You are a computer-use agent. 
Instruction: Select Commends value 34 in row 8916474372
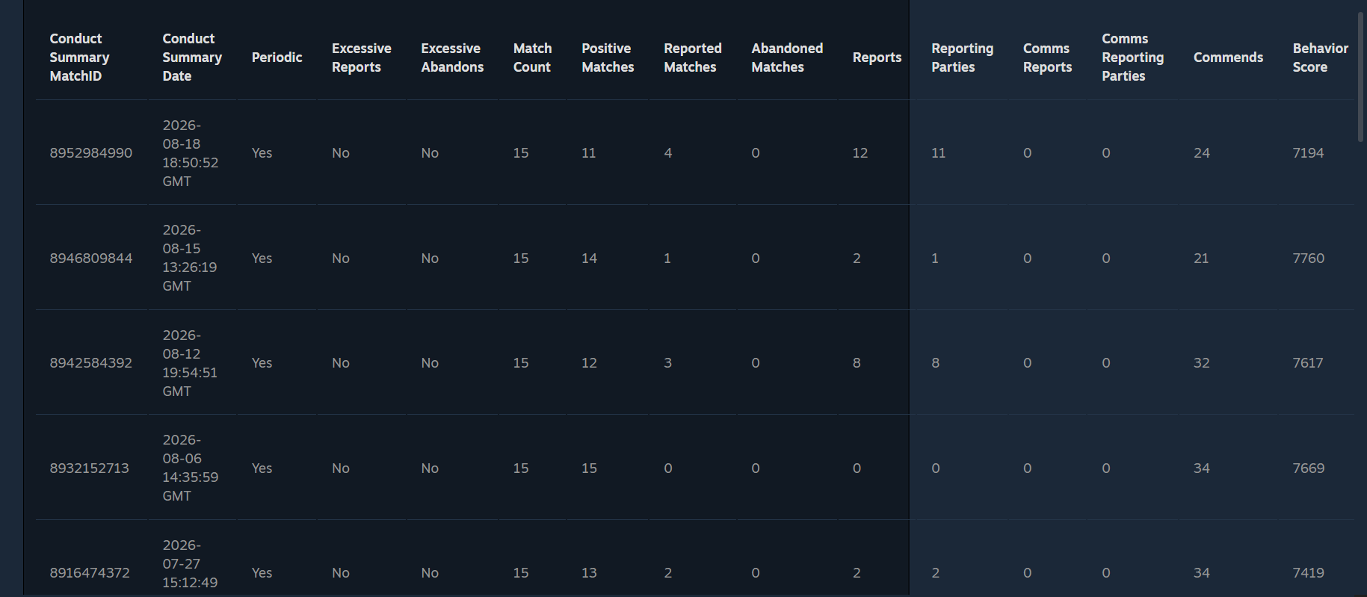coord(1202,572)
